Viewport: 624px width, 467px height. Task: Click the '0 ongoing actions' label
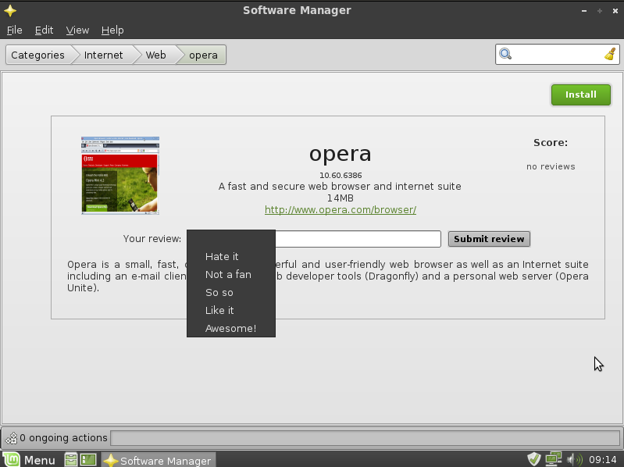tap(63, 438)
